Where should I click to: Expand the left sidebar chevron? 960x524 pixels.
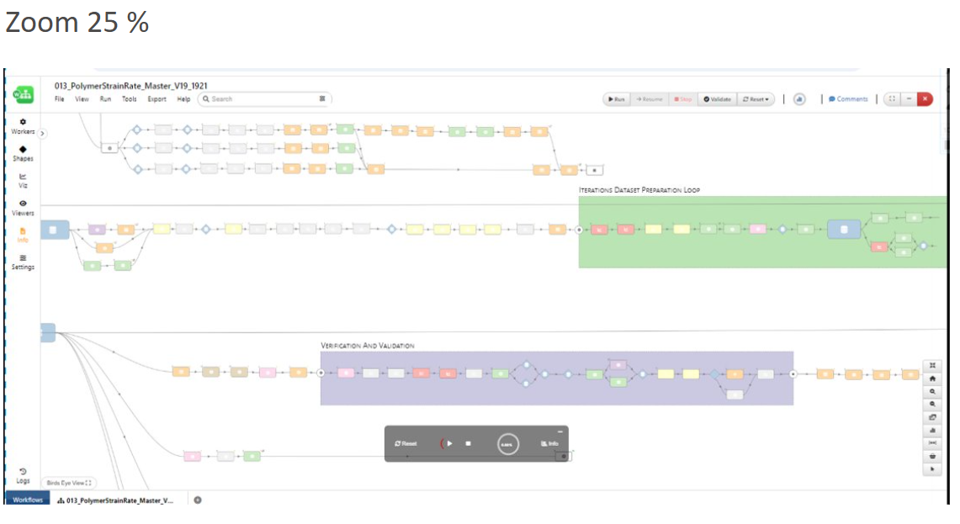[x=43, y=133]
